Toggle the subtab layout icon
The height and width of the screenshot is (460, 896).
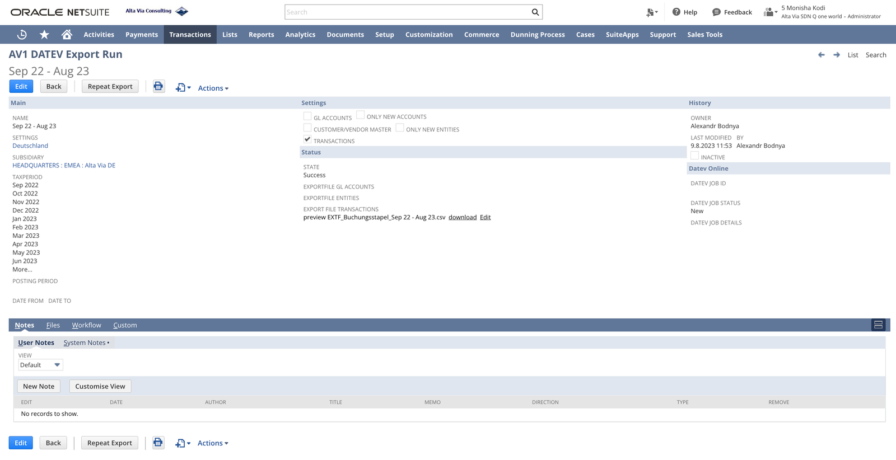coord(878,325)
